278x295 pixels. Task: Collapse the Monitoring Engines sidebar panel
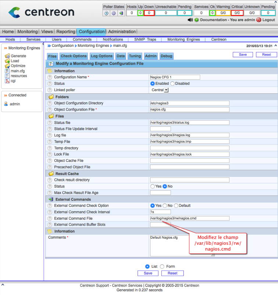pyautogui.click(x=6, y=48)
